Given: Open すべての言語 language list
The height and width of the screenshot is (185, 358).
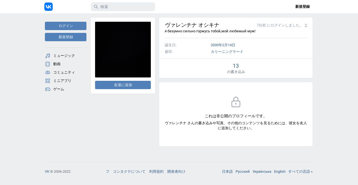Looking at the screenshot, I should click(300, 172).
